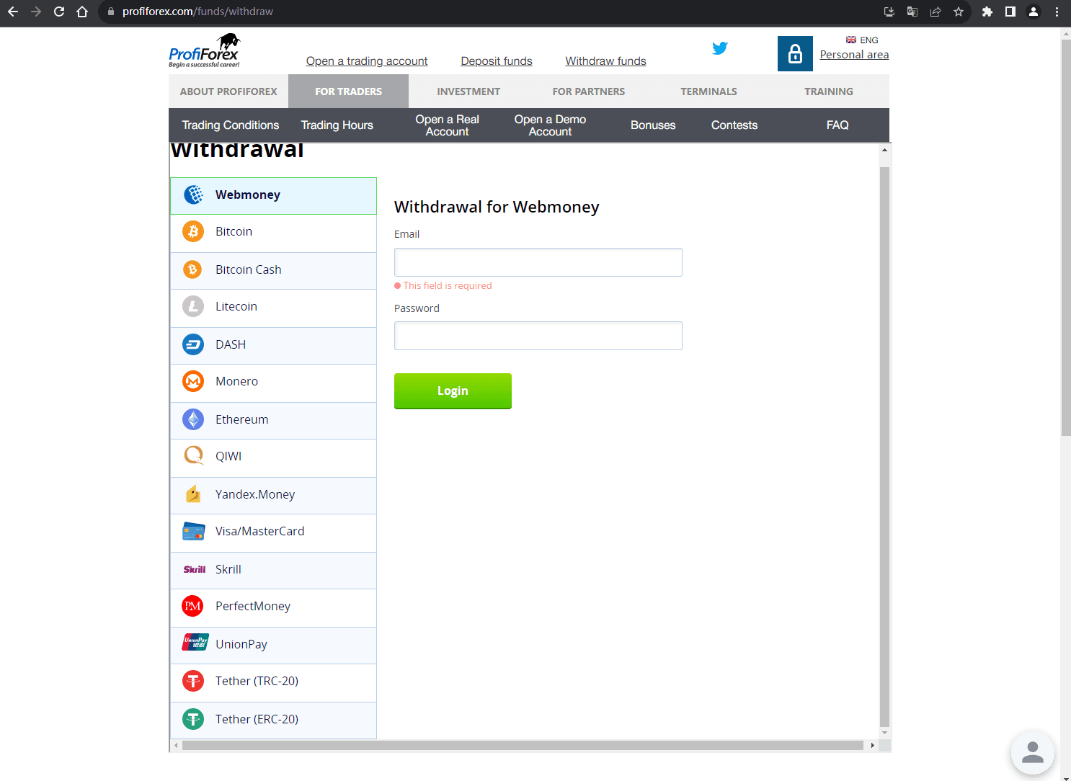Open the ABOUT PROFIFOREX menu
Screen dimensions: 1071x781
coord(228,92)
